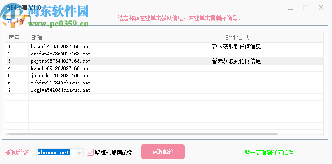Click the horizontal scrollbar thumb

[x=143, y=134]
